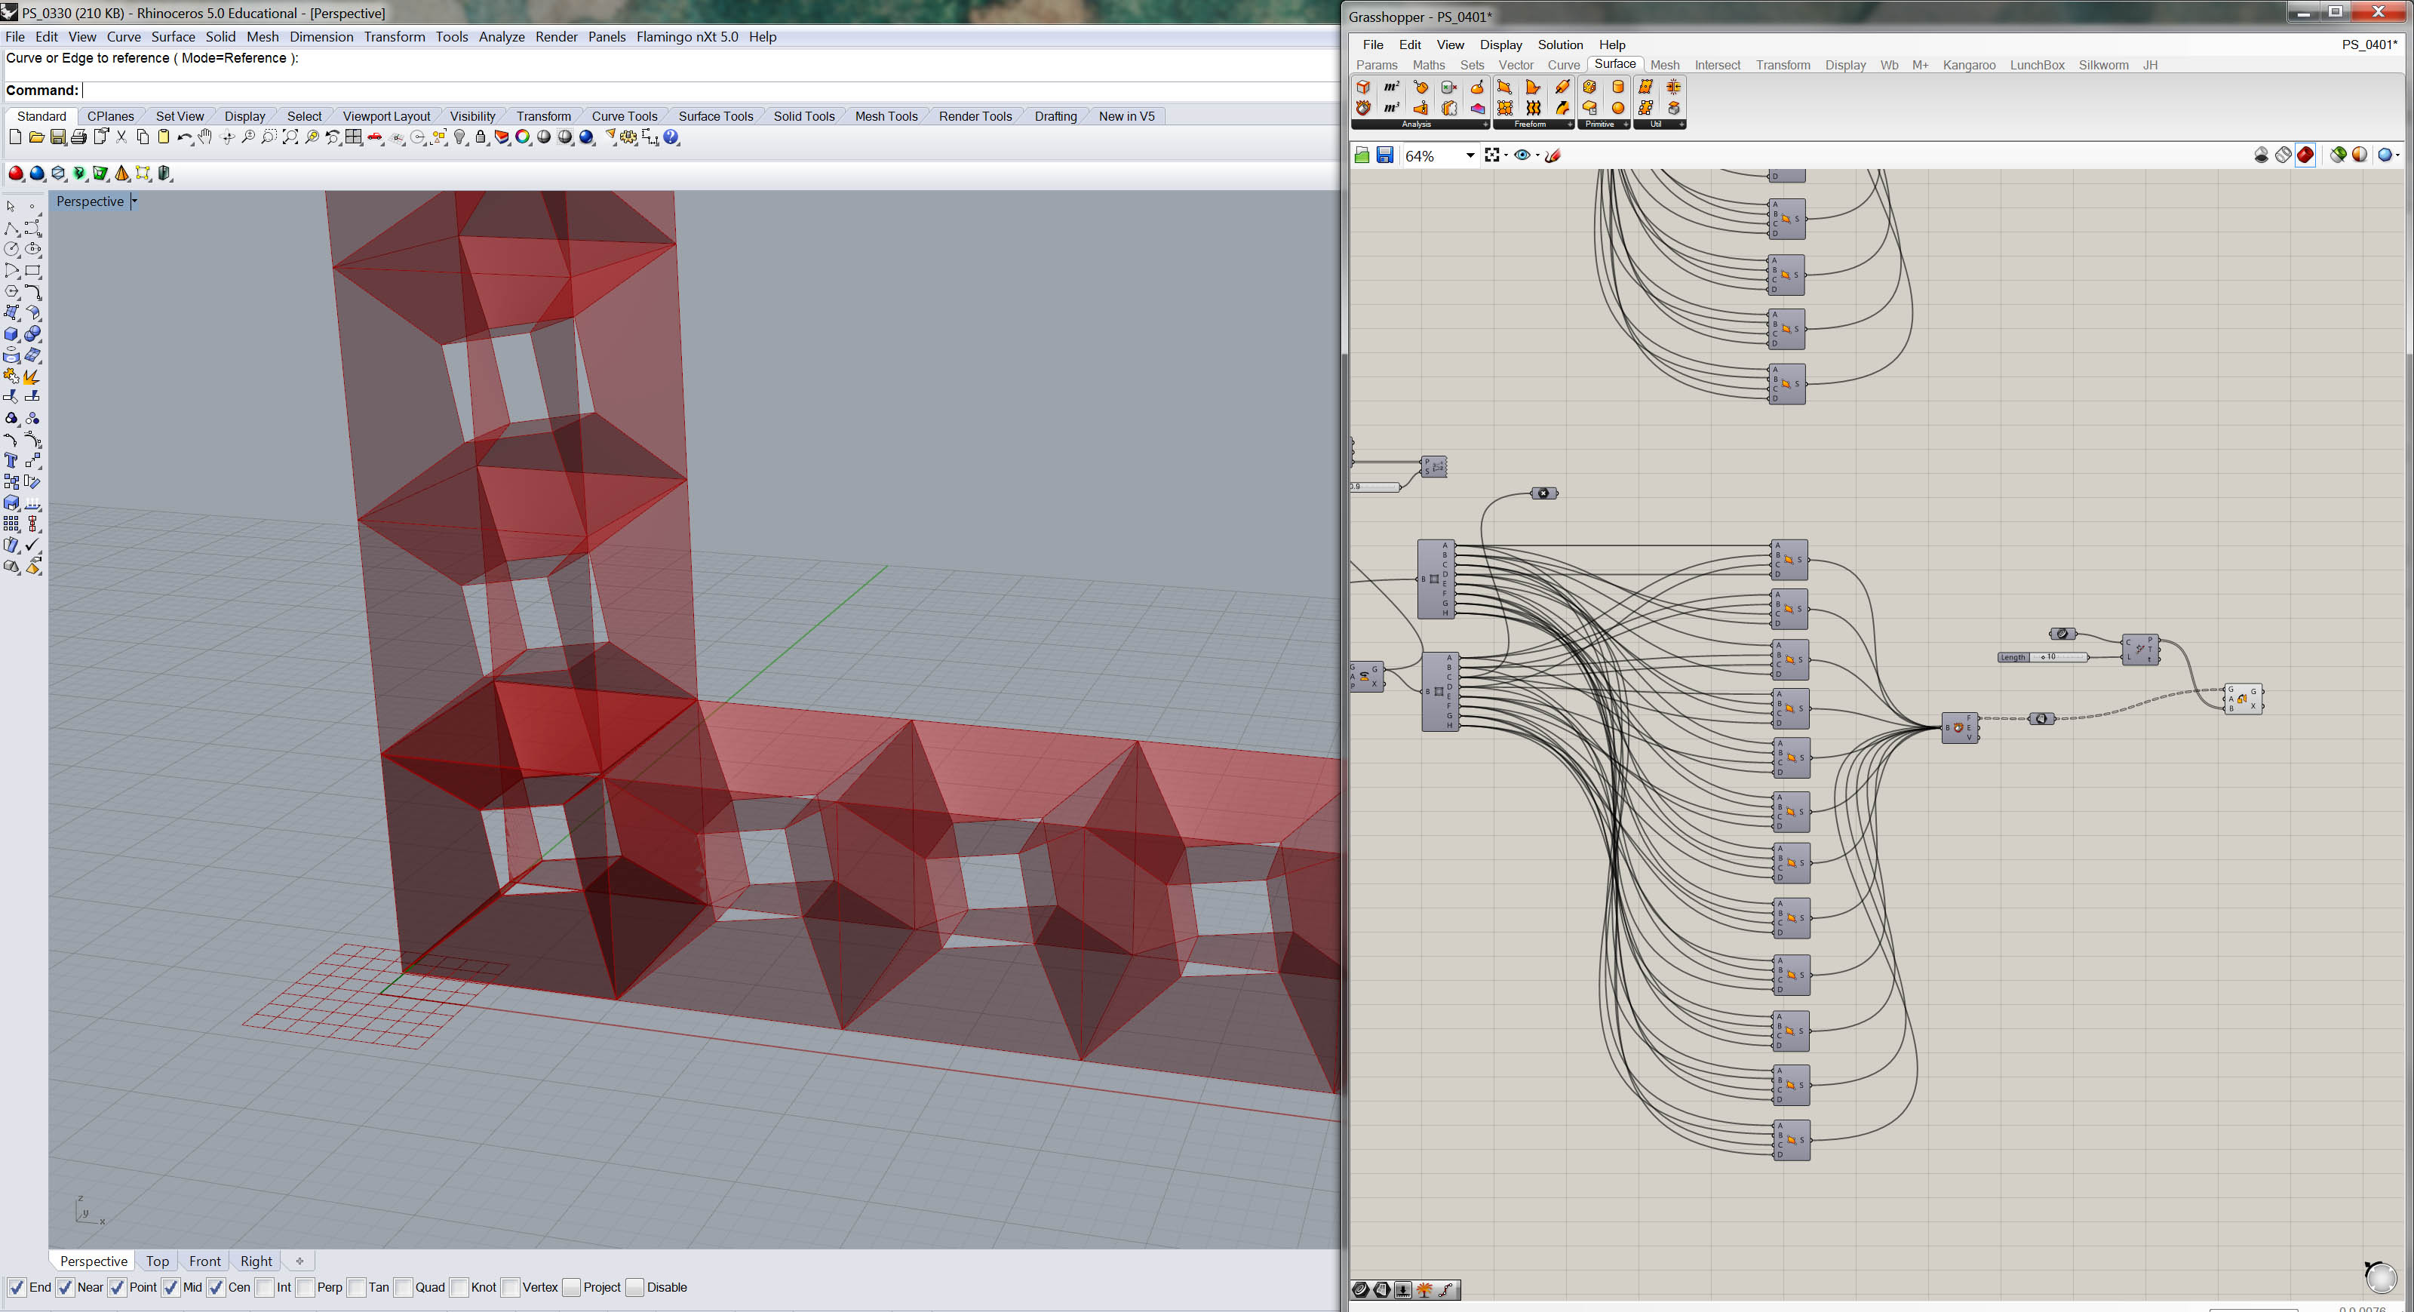Expand the Analysis panel plus button
Viewport: 2414px width, 1312px height.
(1485, 124)
